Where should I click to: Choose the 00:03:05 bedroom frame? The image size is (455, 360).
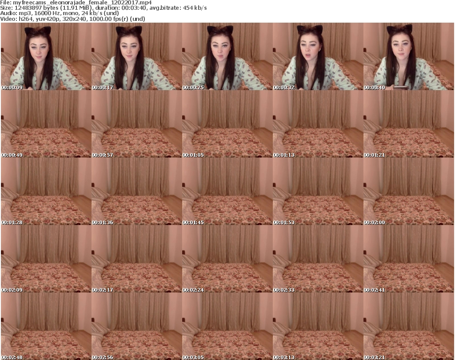point(227,326)
